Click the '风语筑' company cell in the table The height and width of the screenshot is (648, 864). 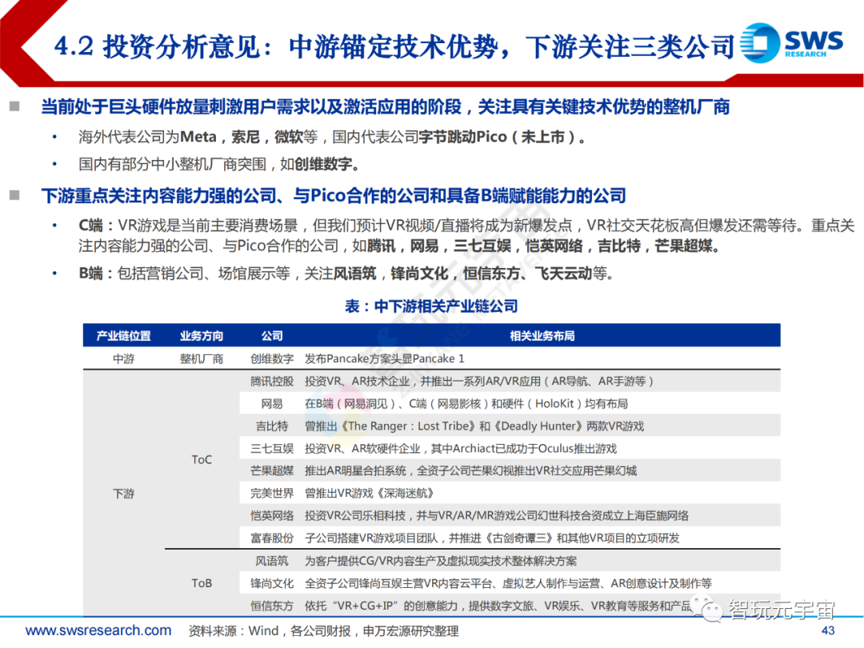pos(272,561)
